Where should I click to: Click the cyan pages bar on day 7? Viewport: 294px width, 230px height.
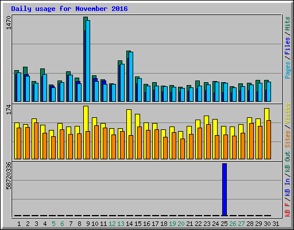[x=71, y=88]
